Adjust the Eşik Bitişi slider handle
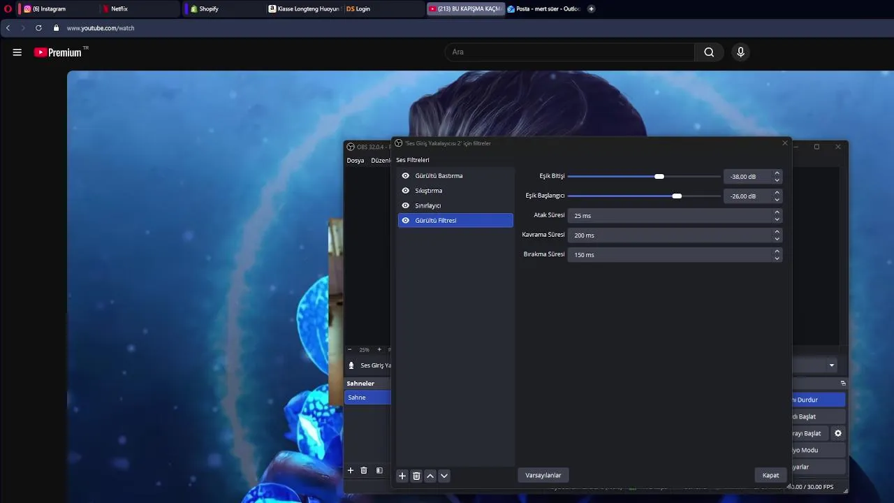 [x=659, y=177]
